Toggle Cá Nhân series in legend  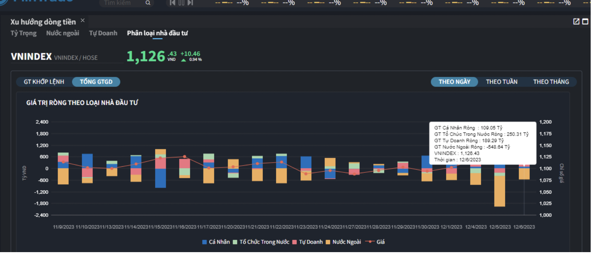coord(216,242)
